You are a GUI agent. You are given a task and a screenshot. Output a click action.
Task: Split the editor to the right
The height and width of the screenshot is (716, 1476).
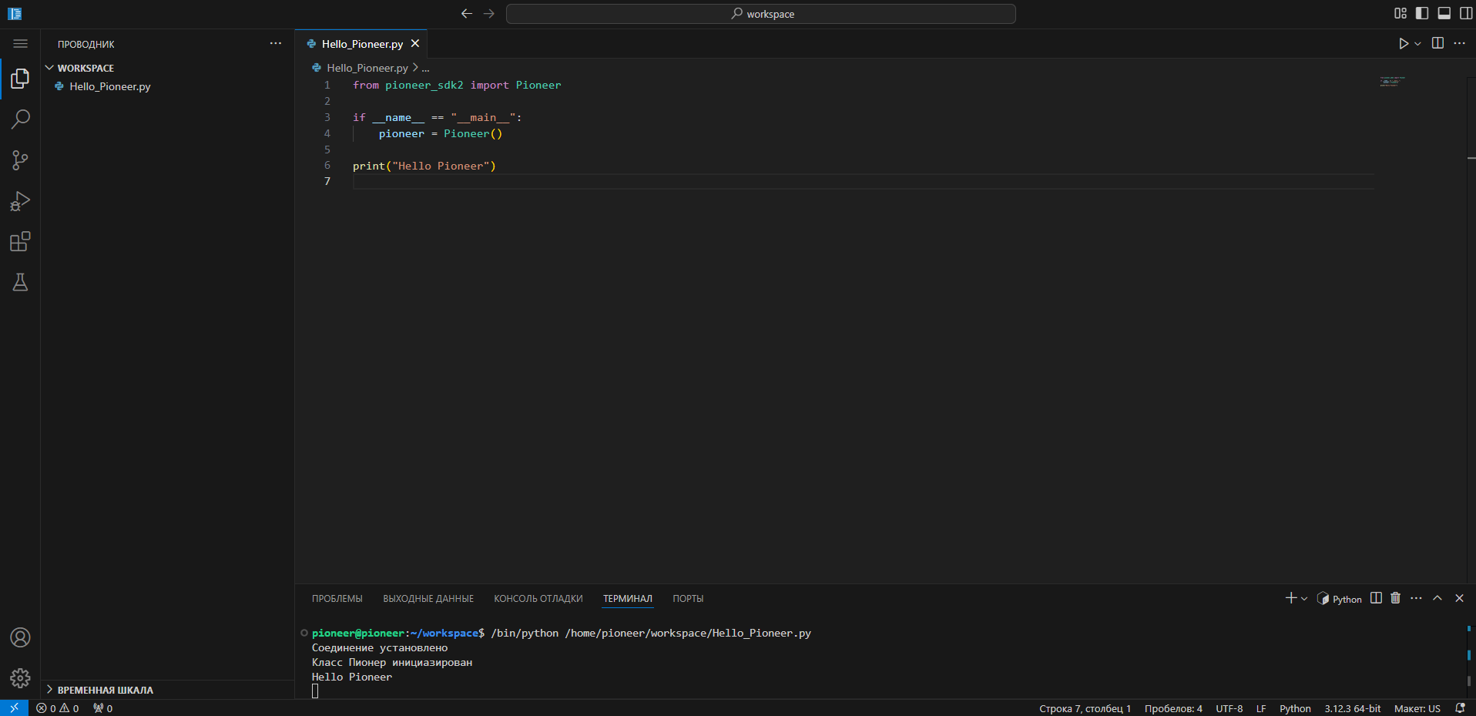tap(1437, 43)
